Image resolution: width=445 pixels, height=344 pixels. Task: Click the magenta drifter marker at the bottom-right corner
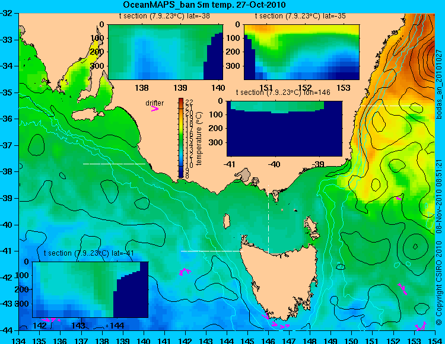pyautogui.click(x=421, y=326)
